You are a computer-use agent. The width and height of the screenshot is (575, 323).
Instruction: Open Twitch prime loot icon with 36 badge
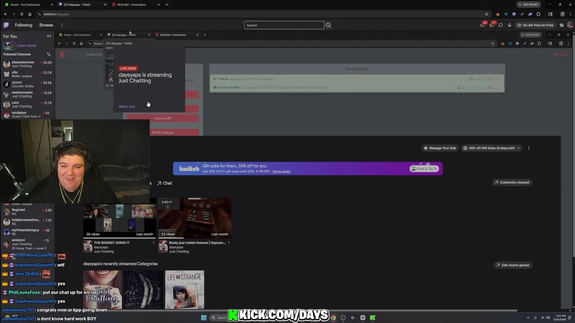482,25
